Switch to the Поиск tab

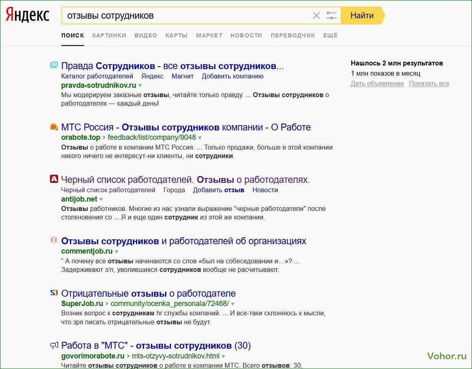click(x=72, y=35)
